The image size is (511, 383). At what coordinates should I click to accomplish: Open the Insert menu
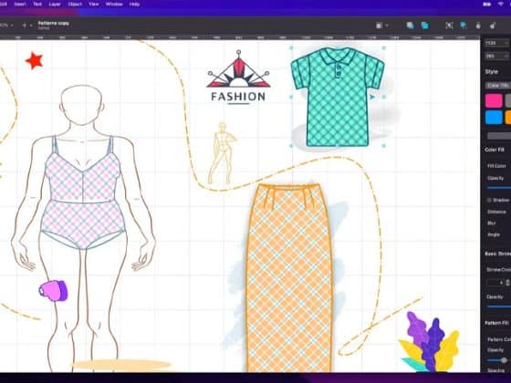coord(20,5)
